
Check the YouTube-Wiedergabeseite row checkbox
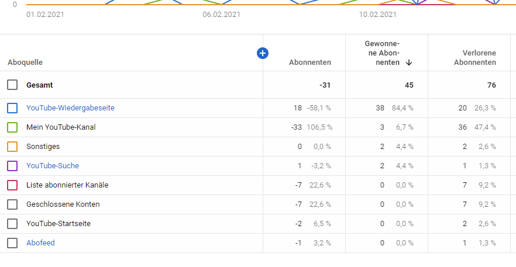coord(12,108)
